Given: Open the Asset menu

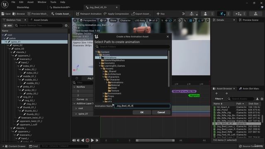Looking at the screenshot, I should 30,2.
